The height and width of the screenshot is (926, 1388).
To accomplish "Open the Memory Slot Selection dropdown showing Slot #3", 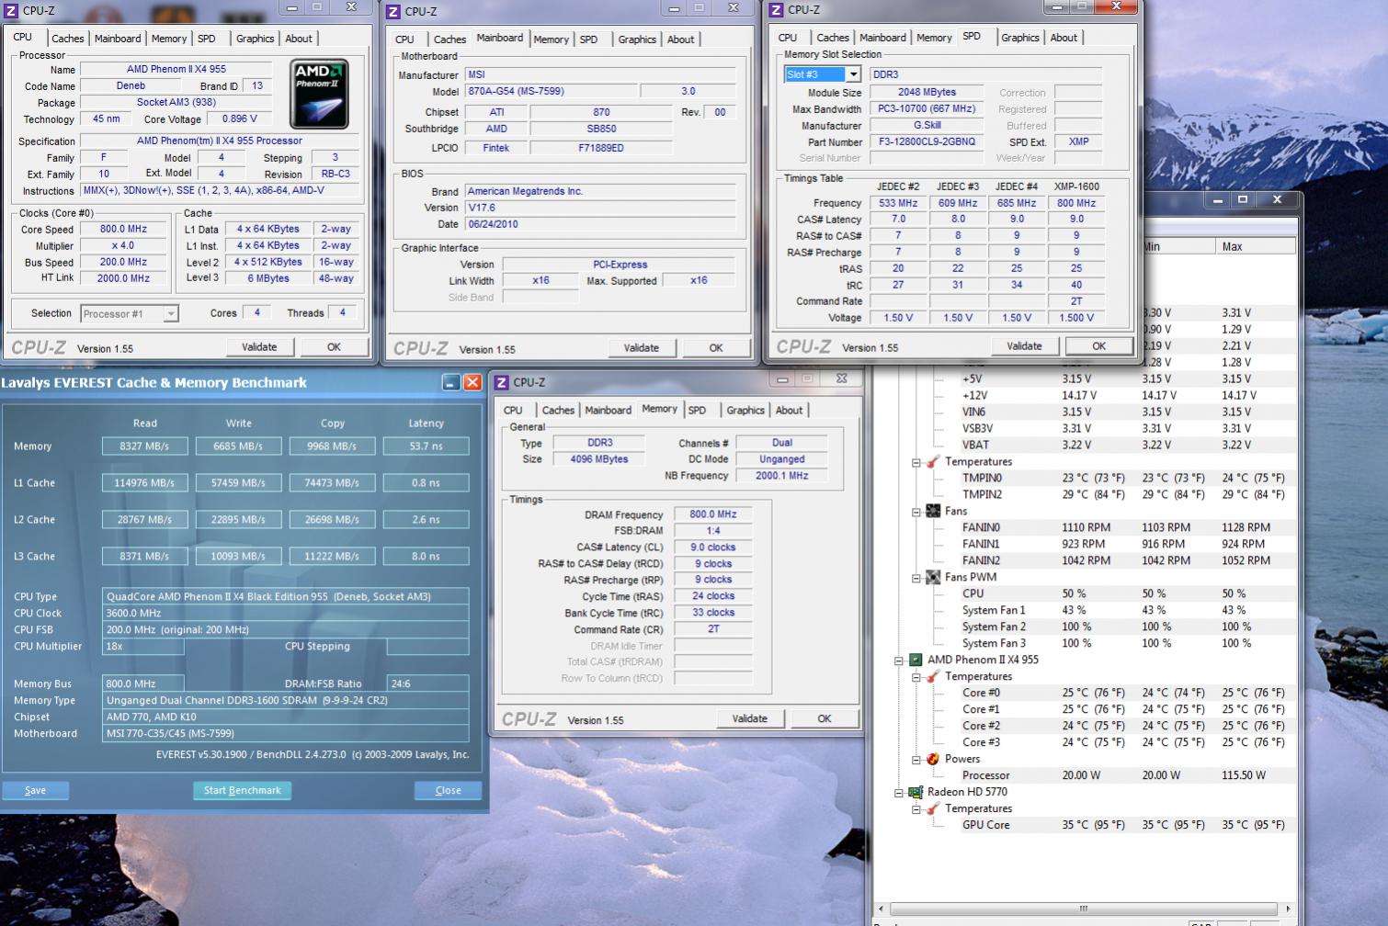I will [853, 74].
